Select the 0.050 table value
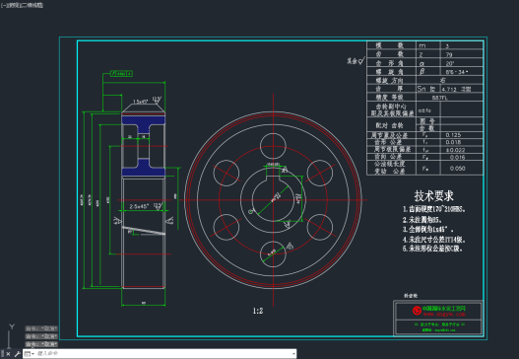 click(x=457, y=169)
